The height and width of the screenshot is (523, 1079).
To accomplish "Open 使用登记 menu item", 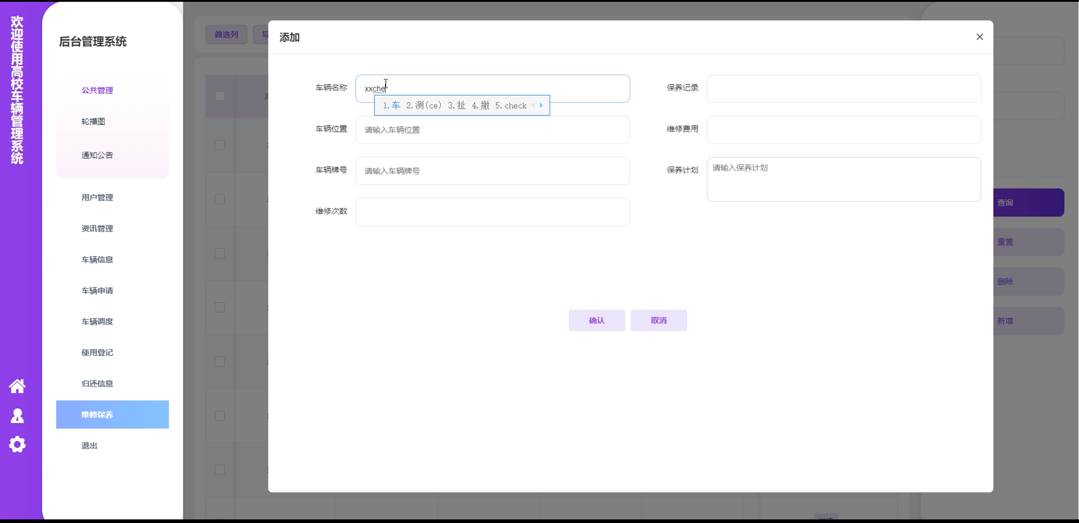I will pyautogui.click(x=97, y=352).
